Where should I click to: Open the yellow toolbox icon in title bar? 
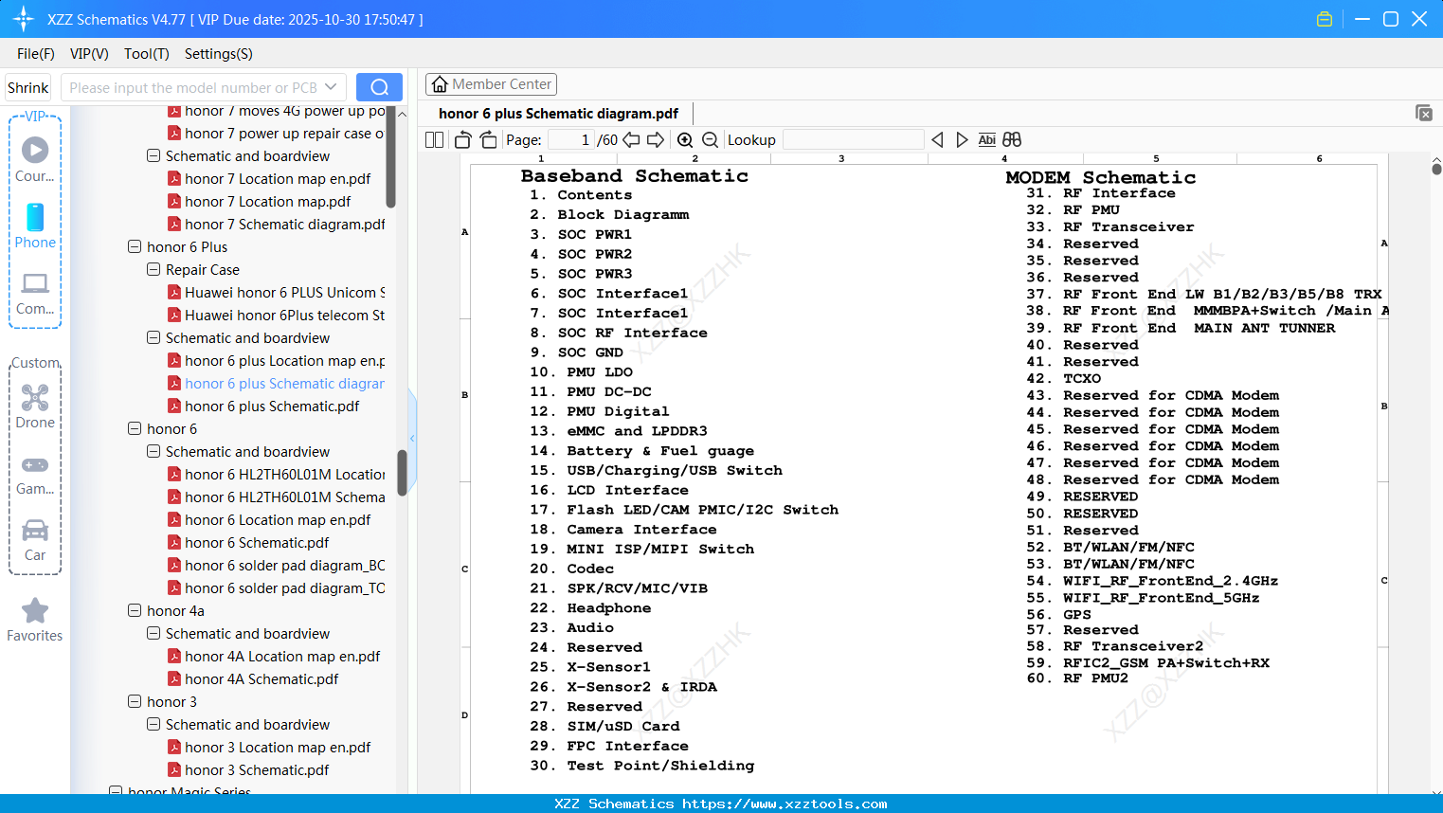pyautogui.click(x=1325, y=19)
